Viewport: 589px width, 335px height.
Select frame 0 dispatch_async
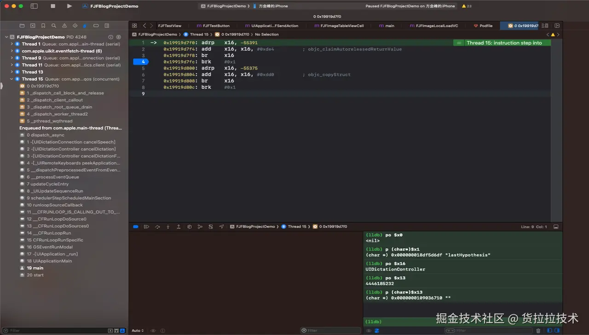coord(45,135)
